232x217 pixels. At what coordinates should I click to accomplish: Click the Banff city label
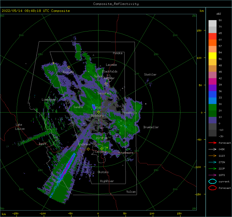click(43, 144)
